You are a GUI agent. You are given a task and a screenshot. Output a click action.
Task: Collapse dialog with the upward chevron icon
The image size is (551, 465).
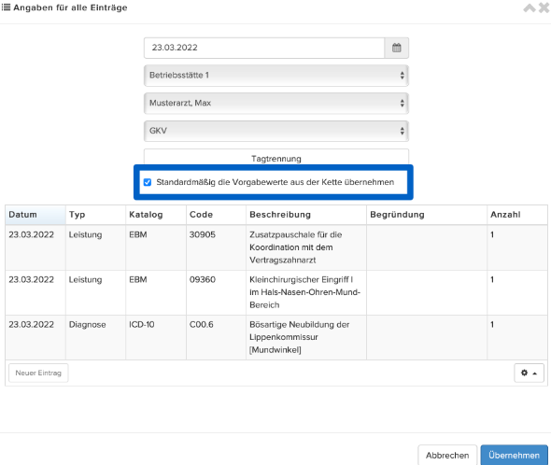(x=530, y=7)
